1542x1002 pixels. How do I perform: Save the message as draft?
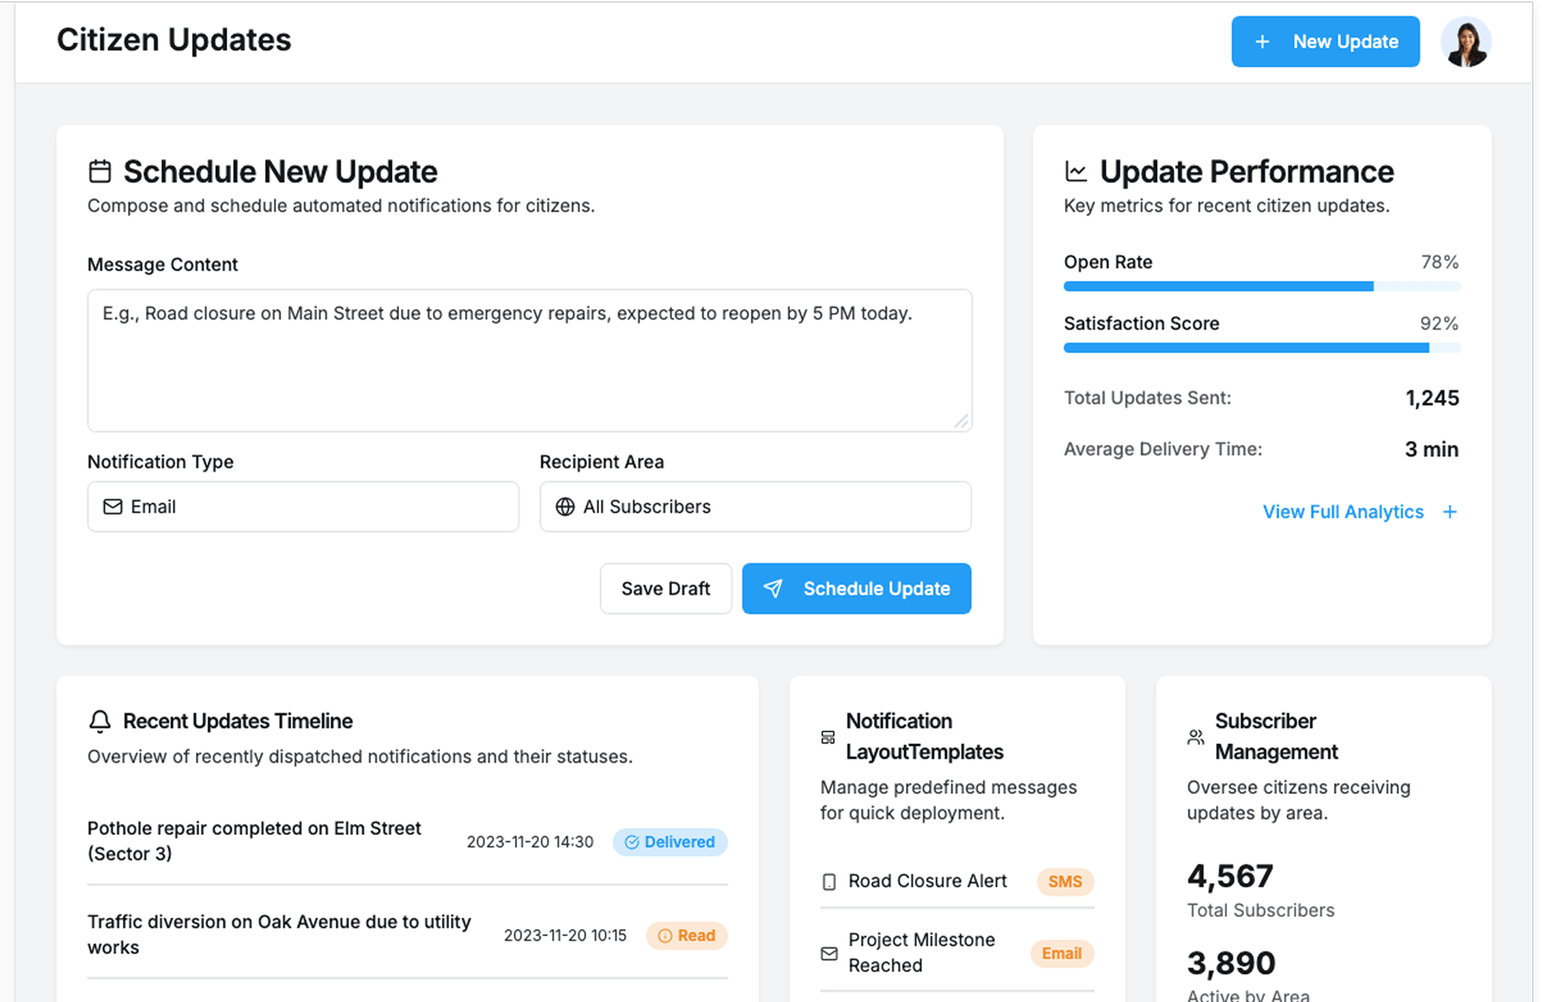[665, 589]
